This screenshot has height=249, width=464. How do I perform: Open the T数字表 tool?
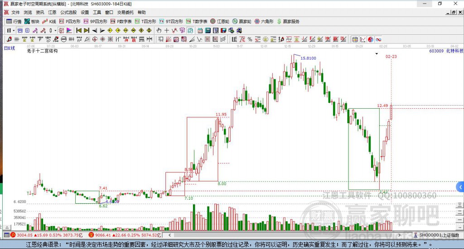pyautogui.click(x=197, y=21)
